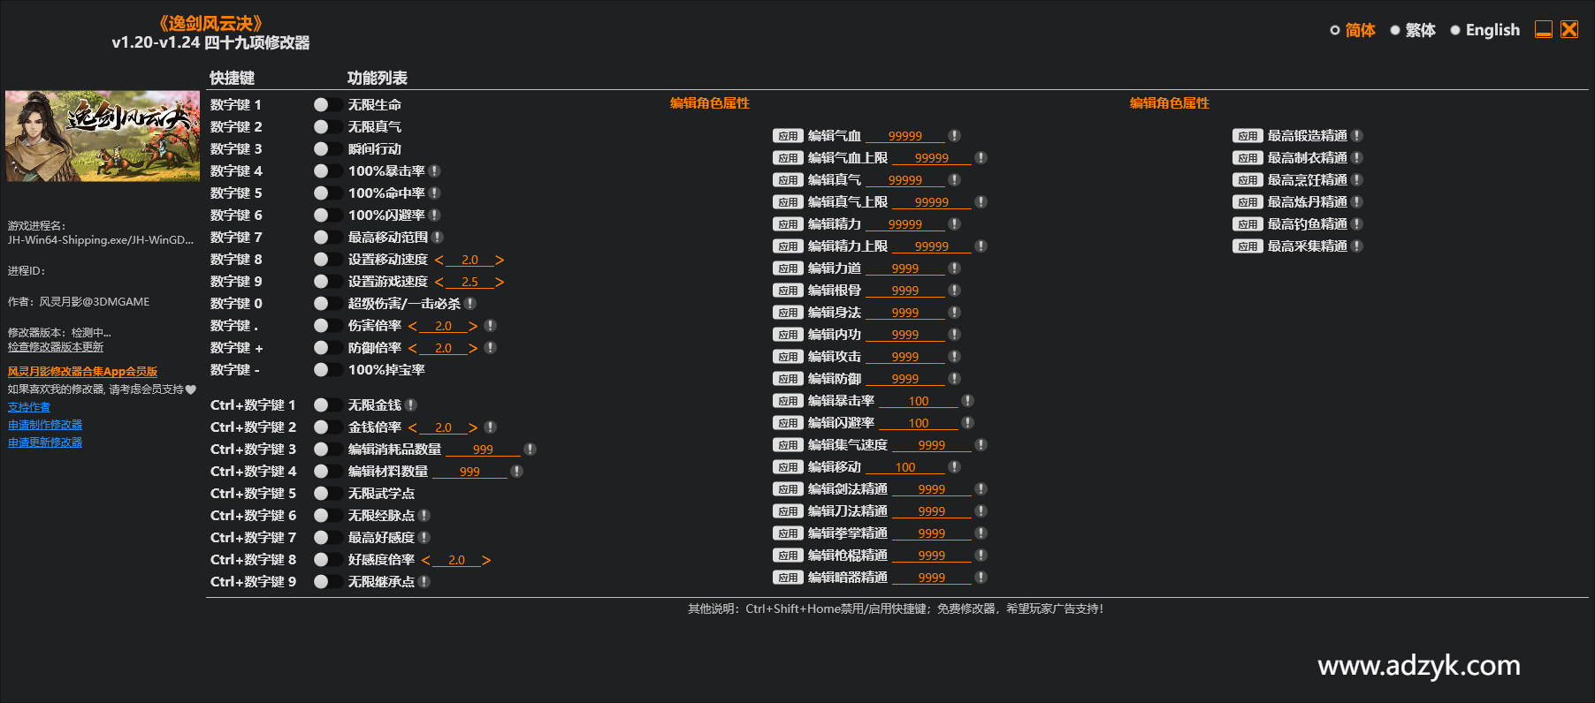Click info icon beside 最高锻造精通
Image resolution: width=1595 pixels, height=703 pixels.
[x=1357, y=135]
